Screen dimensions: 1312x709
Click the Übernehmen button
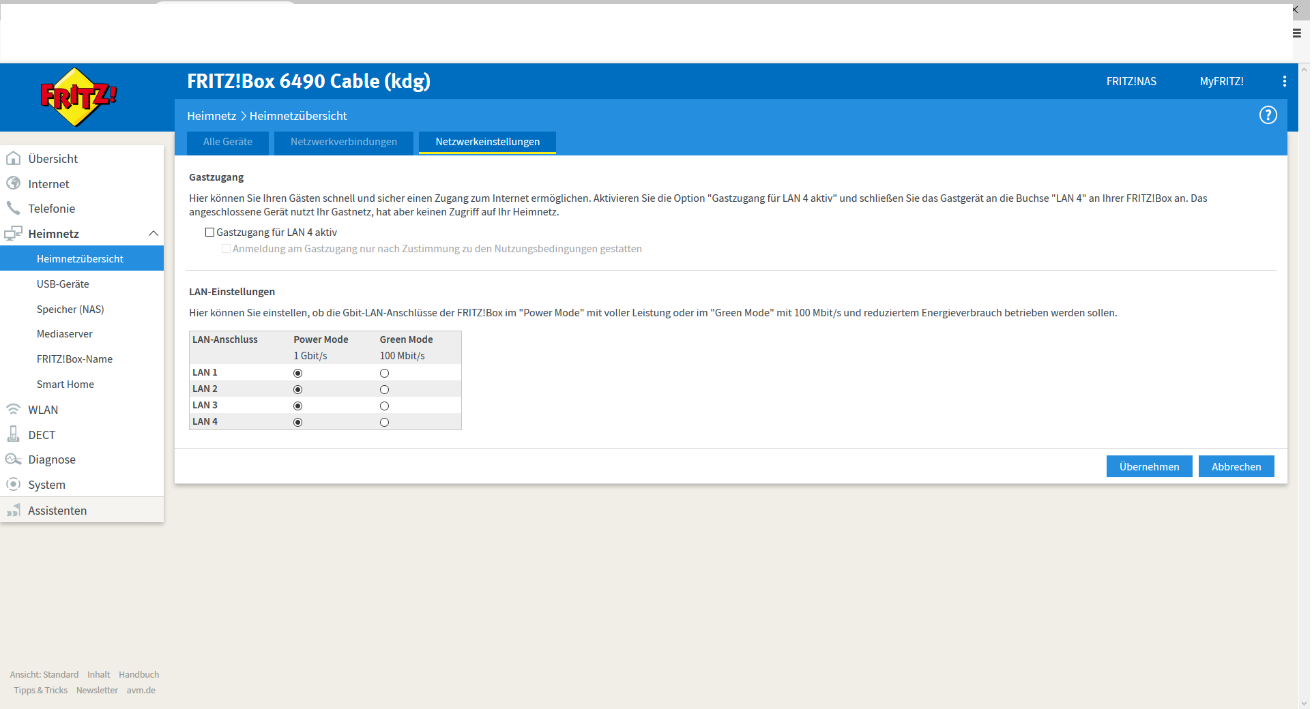(x=1149, y=466)
